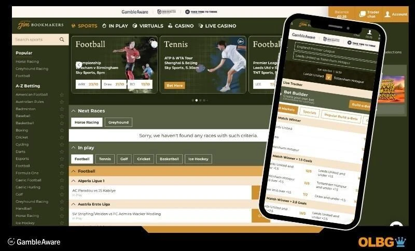
Task: Favorite American Football with star icon
Action: coord(62,95)
